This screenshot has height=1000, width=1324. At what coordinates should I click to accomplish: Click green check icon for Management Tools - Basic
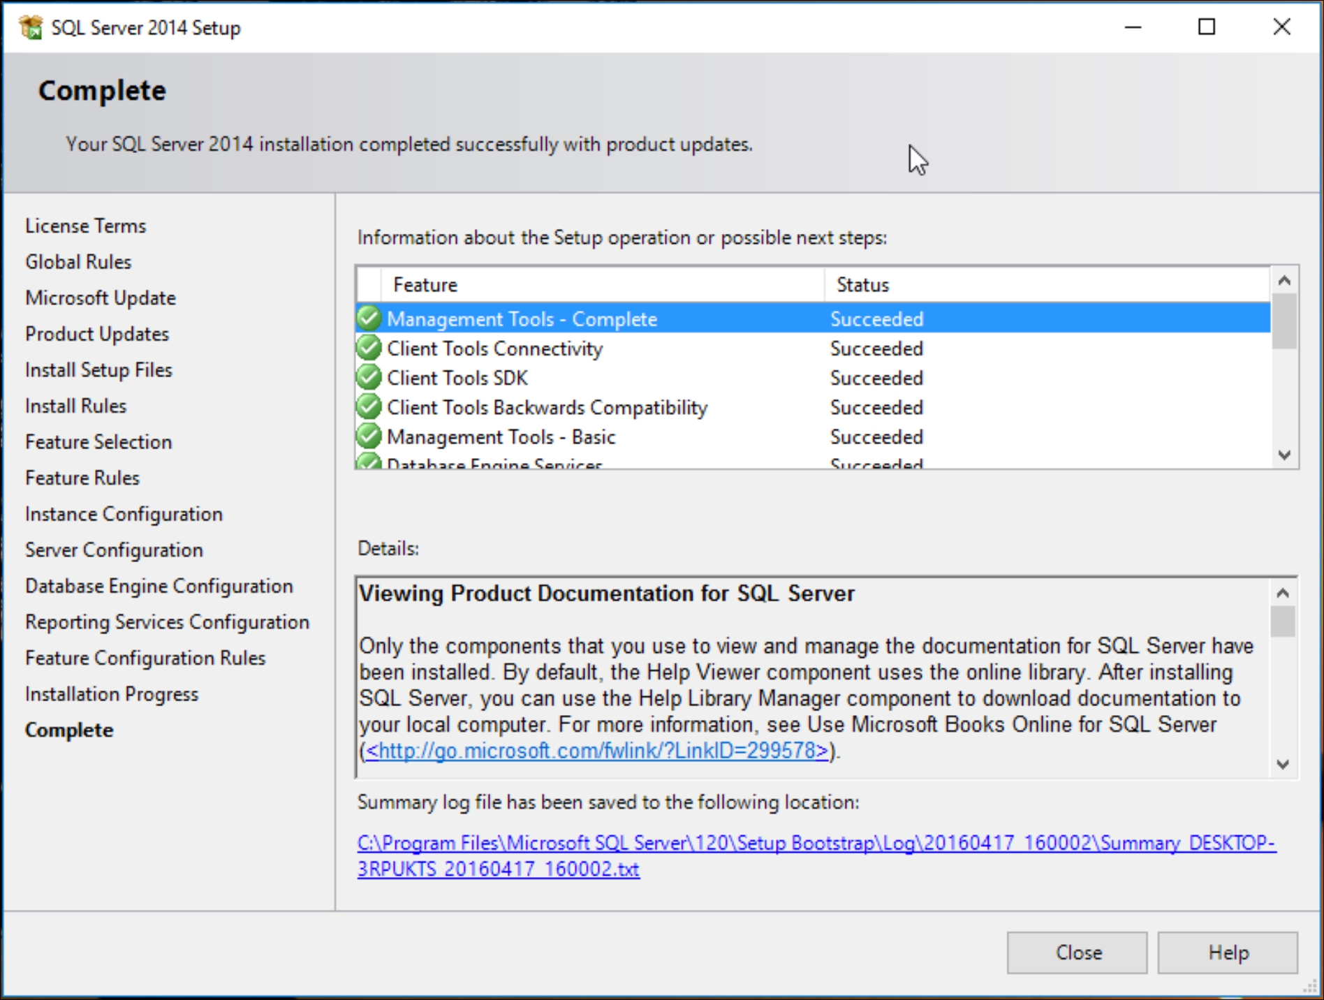(369, 436)
